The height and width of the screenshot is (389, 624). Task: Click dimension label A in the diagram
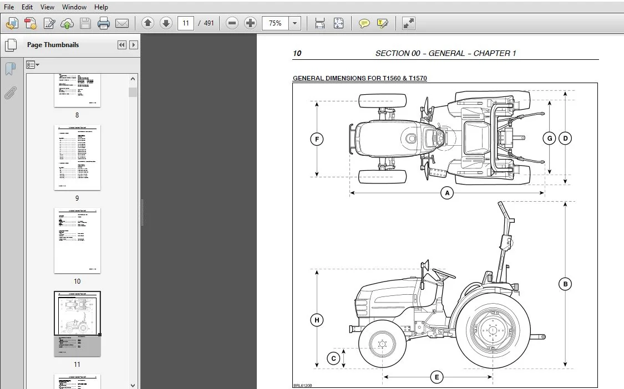[447, 193]
